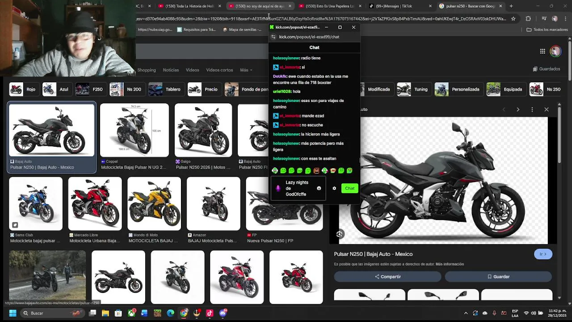This screenshot has height=322, width=572.
Task: Click Compartir share button
Action: (x=387, y=277)
